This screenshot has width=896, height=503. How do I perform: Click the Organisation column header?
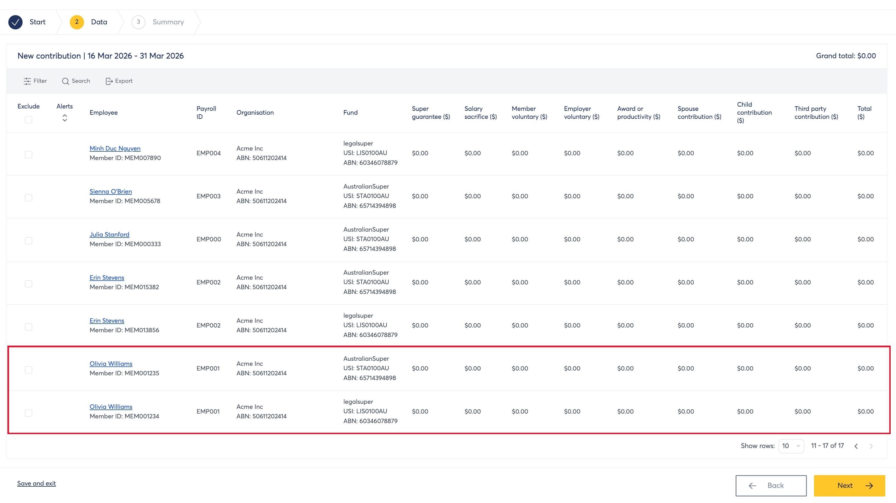tap(255, 113)
